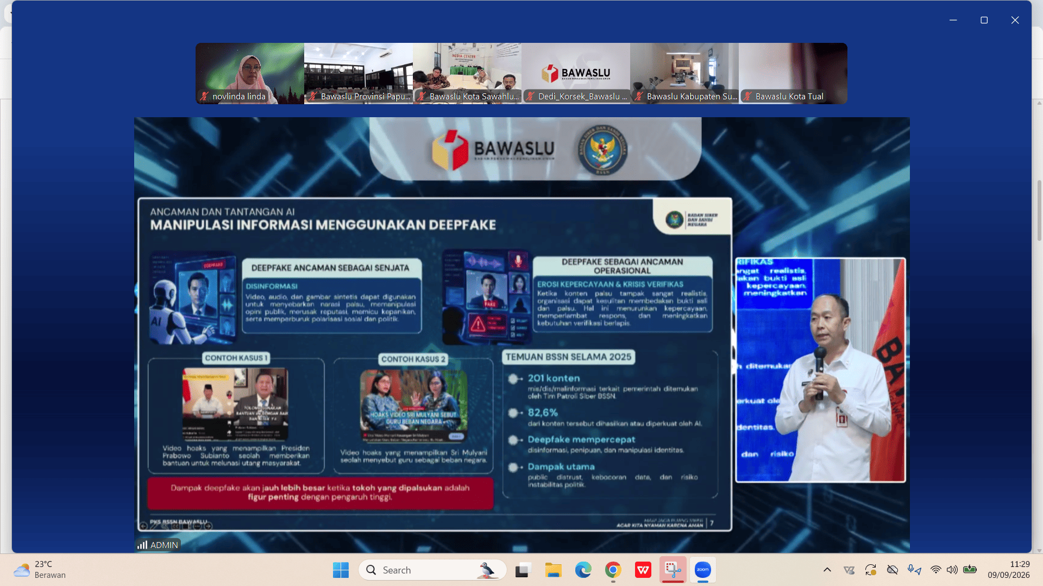Open Google Chrome from the taskbar
Viewport: 1043px width, 586px height.
[x=613, y=570]
